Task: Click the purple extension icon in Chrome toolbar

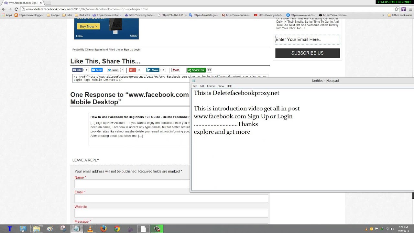Action: (404, 9)
